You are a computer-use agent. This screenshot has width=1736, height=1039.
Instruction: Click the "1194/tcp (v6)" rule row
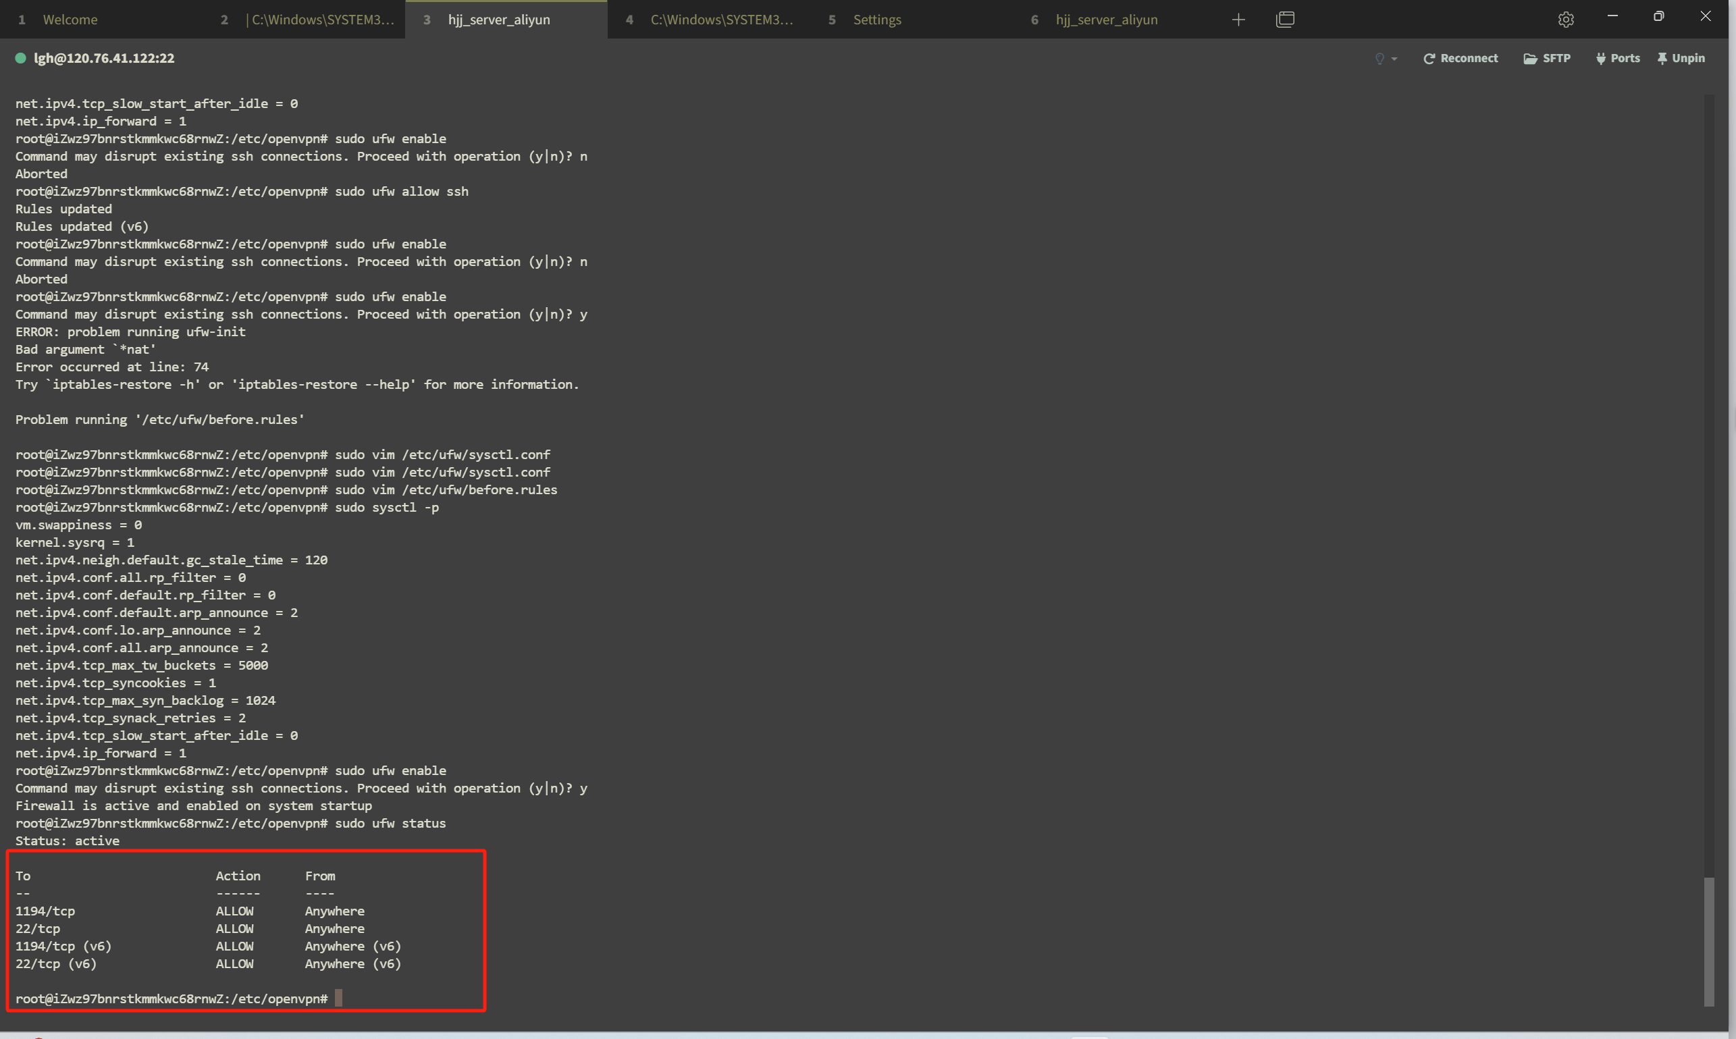pyautogui.click(x=208, y=946)
